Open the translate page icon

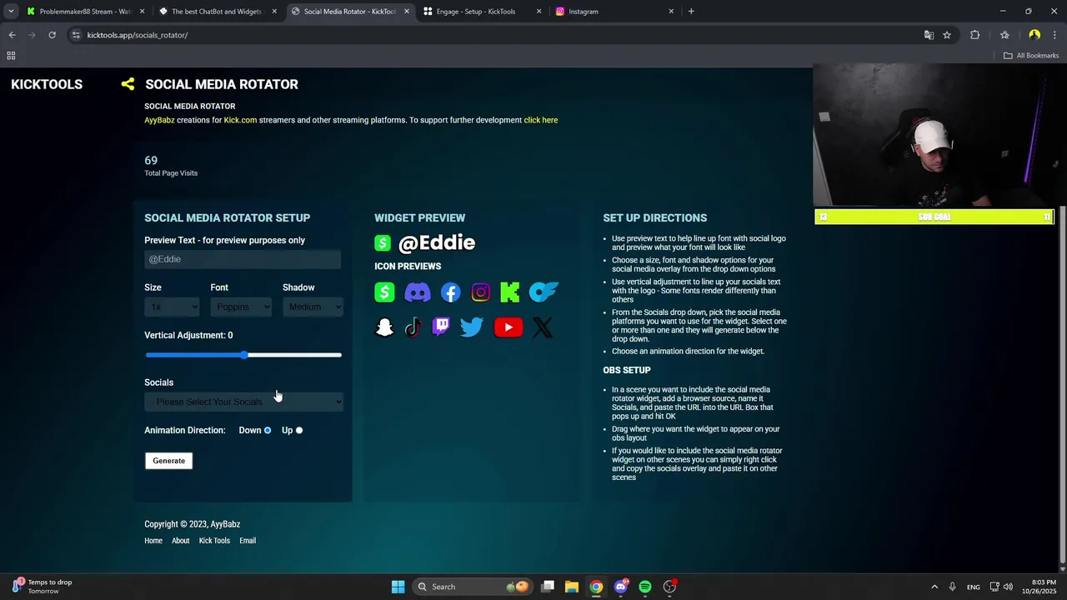929,35
